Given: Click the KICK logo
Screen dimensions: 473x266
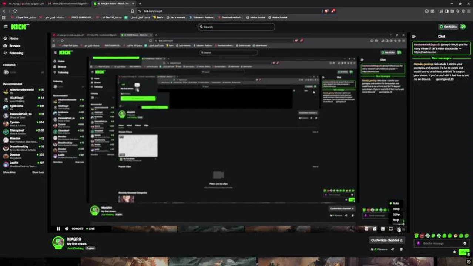Looking at the screenshot, I should coord(20,27).
